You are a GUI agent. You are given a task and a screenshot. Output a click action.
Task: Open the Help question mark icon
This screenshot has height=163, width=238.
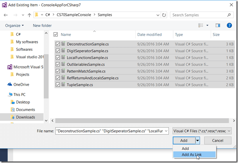pos(229,25)
